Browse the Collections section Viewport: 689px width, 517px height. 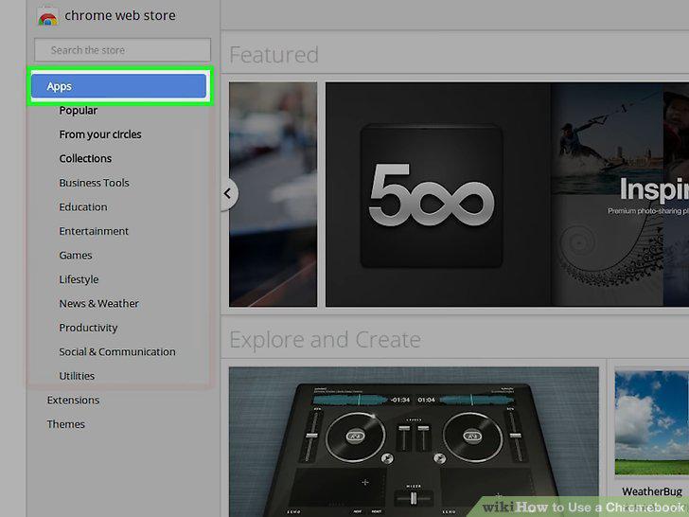tap(85, 159)
